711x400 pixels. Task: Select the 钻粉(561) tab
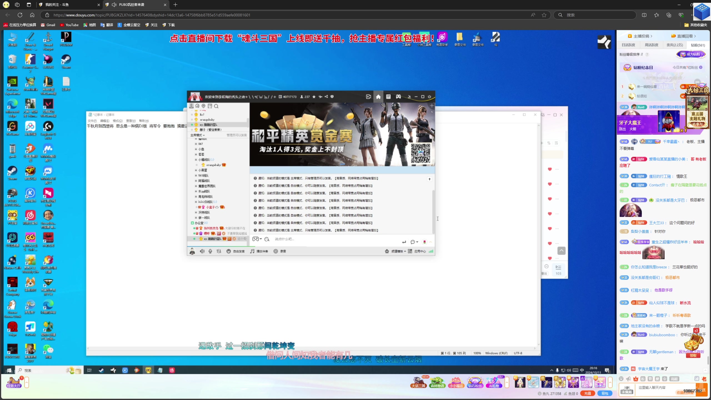click(x=698, y=45)
